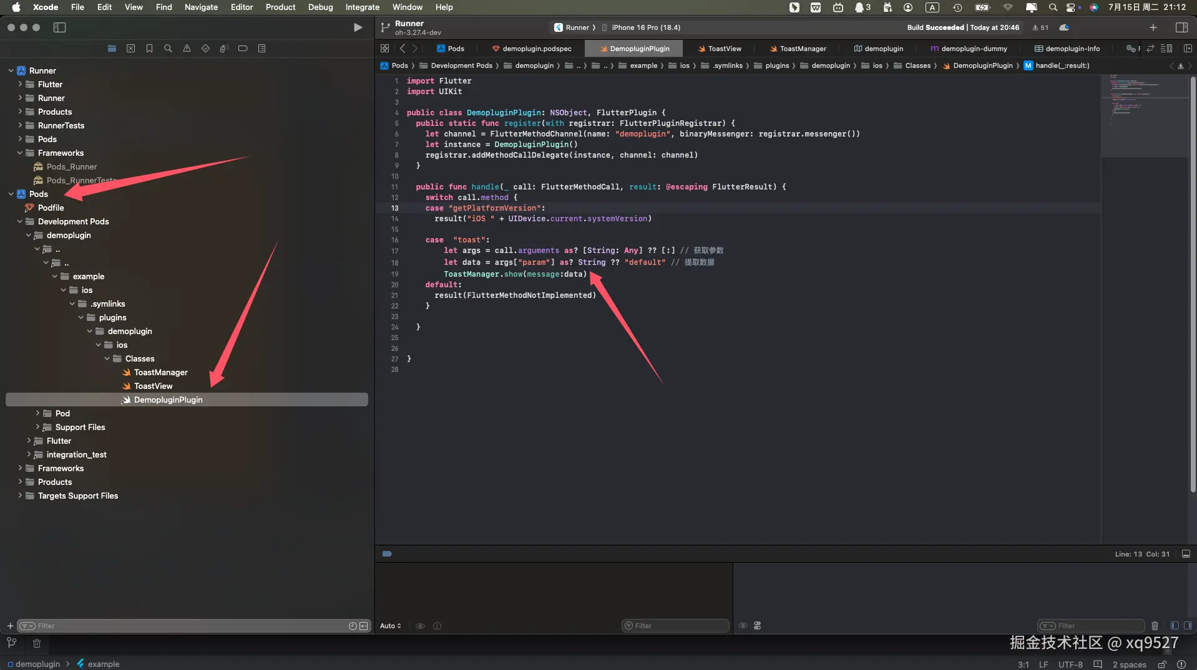Screen dimensions: 1197x670
Task: Switch to the demoplugin-Info tab
Action: coord(1067,49)
